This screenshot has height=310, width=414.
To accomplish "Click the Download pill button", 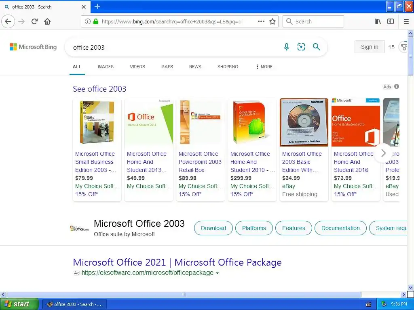I will click(213, 228).
